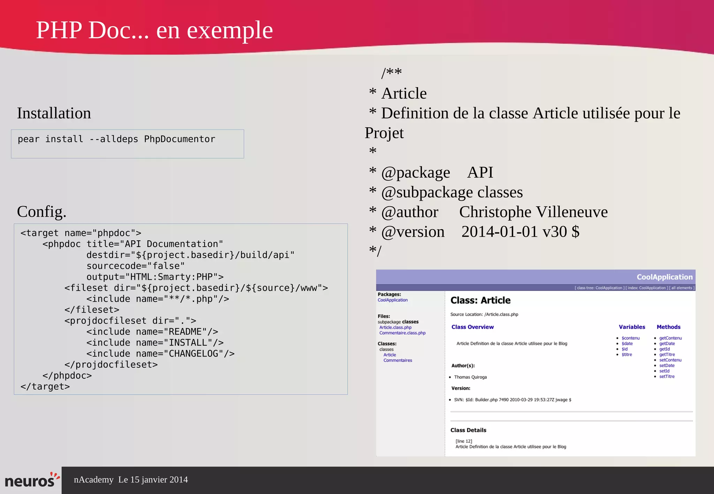Viewport: 714px width, 494px height.
Task: Open the setDate method link
Action: (x=667, y=365)
